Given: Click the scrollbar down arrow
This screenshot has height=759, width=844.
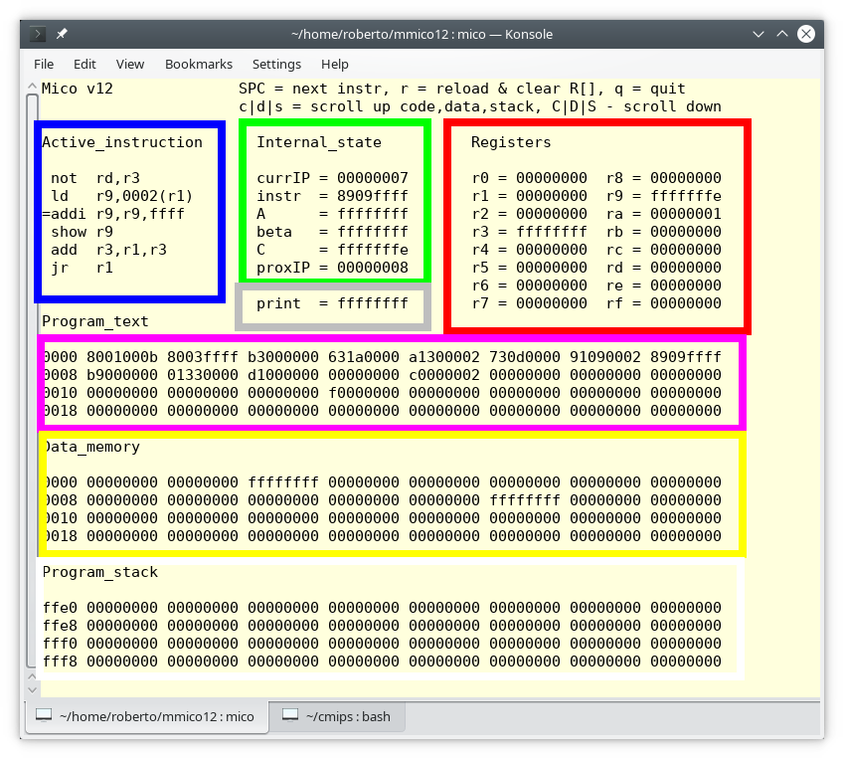Looking at the screenshot, I should click(x=32, y=689).
